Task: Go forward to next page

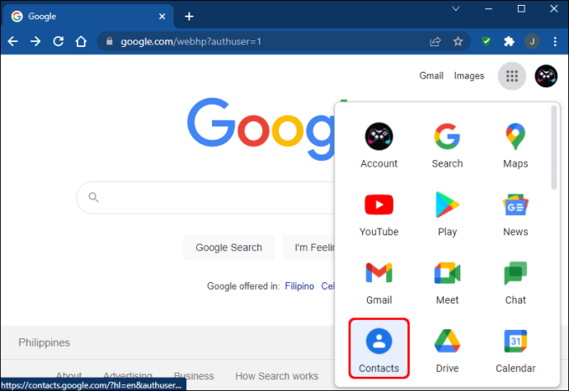Action: pyautogui.click(x=35, y=41)
